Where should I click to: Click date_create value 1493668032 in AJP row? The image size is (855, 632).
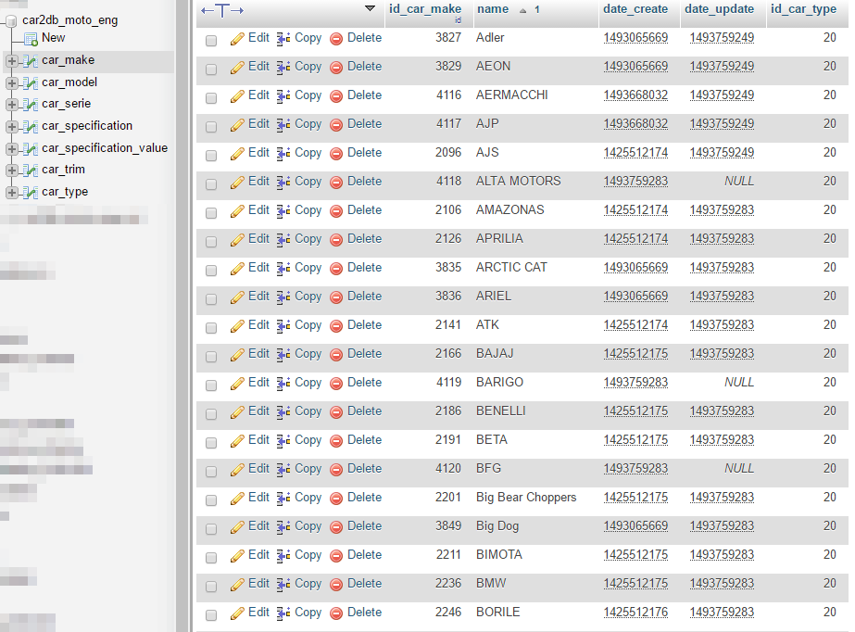click(635, 124)
